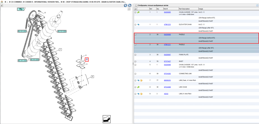Image resolution: width=259 pixels, height=124 pixels.
Task: Click plus icon for part 40242
Action: click(x=135, y=94)
